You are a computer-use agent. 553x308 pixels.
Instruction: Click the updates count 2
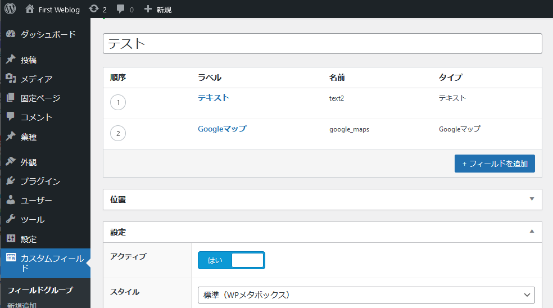coord(105,10)
